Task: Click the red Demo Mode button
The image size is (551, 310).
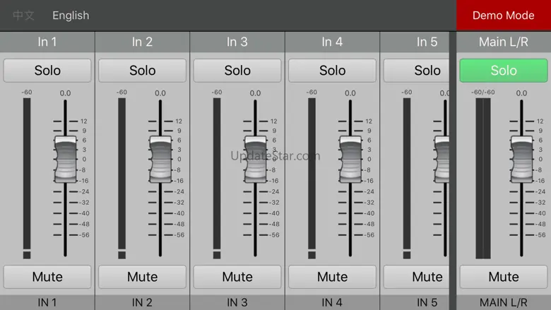Action: [504, 16]
